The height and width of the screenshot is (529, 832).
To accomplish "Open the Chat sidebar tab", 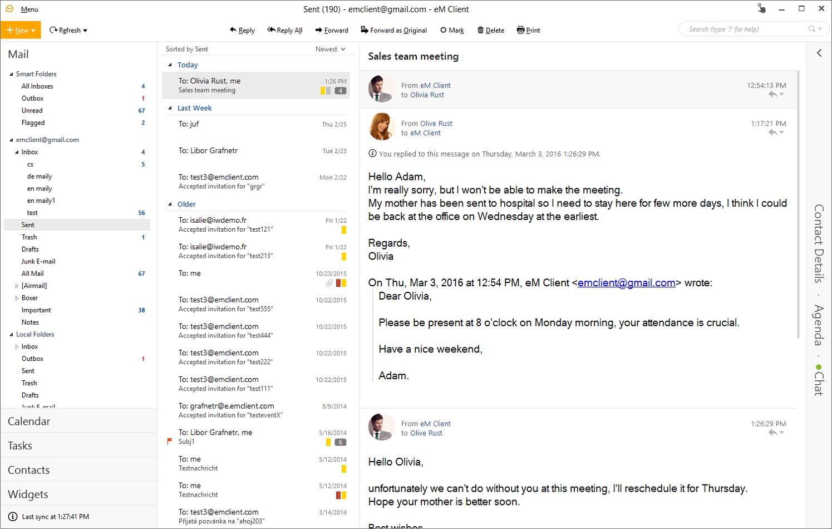I will [819, 380].
